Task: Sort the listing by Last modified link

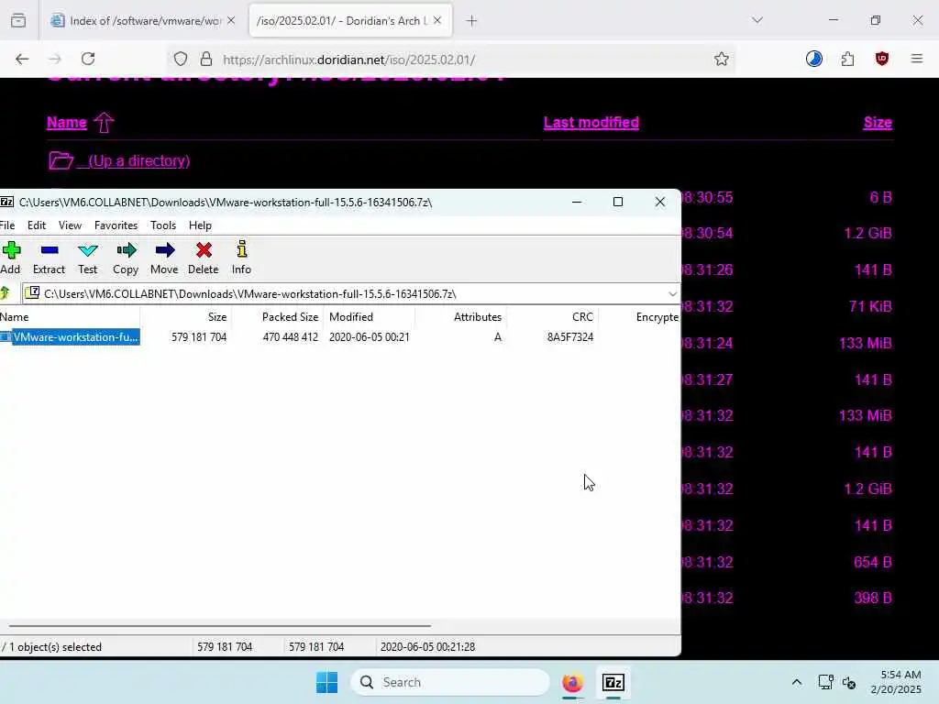Action: point(591,122)
